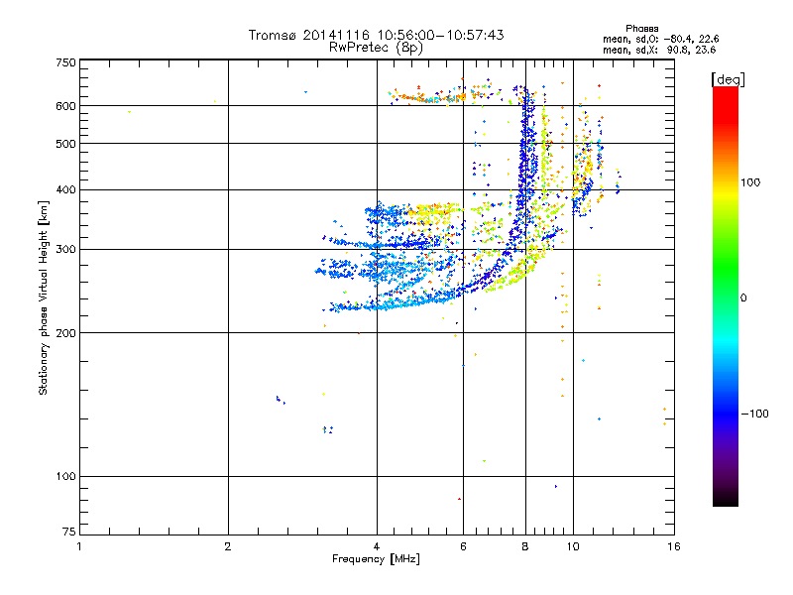Screen dimensions: 793x595
Task: Click the 'Frequency [MHz]' axis label
Action: pyautogui.click(x=376, y=559)
